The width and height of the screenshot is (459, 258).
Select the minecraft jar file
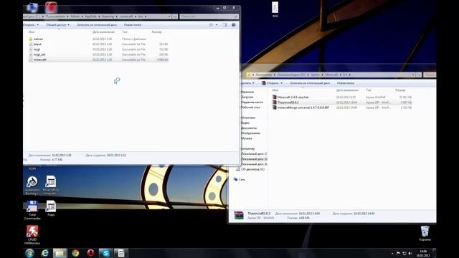pos(99,59)
